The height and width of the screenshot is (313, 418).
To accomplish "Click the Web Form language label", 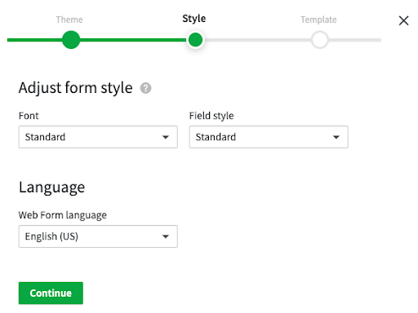I will [63, 215].
